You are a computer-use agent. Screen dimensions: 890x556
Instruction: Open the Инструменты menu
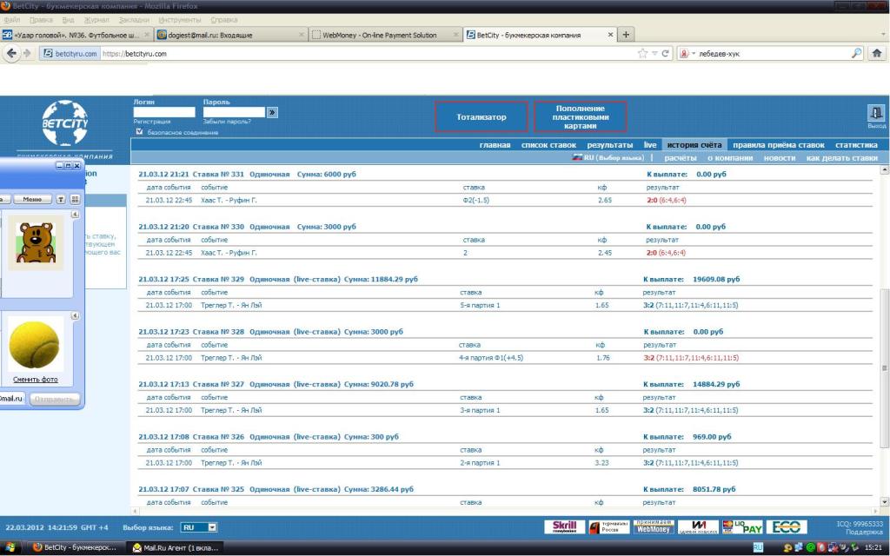coord(179,20)
